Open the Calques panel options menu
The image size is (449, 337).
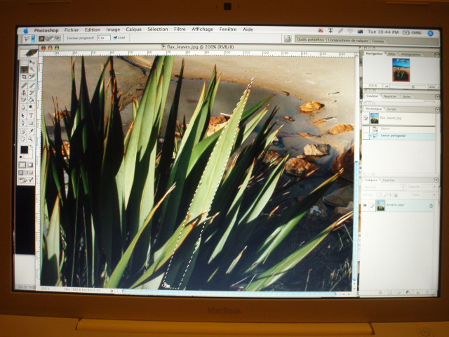pyautogui.click(x=436, y=180)
